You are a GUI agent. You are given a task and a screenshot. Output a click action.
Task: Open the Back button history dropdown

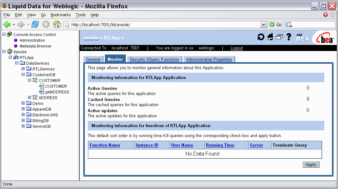click(14, 25)
